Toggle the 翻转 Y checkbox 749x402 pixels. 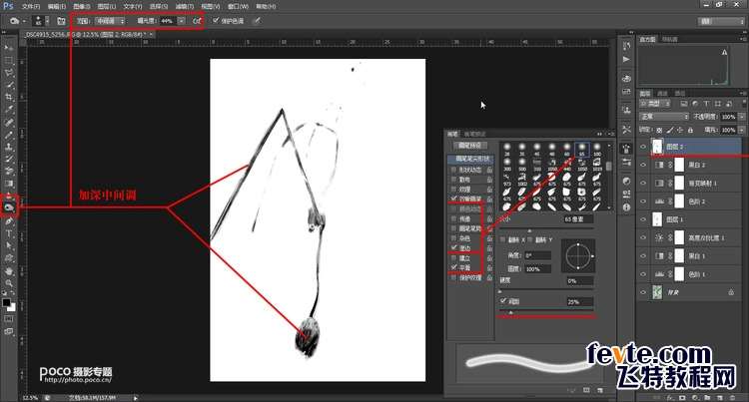point(530,239)
